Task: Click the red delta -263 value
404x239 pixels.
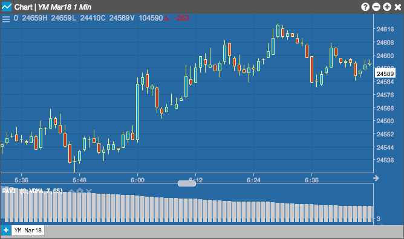Action: pos(177,18)
